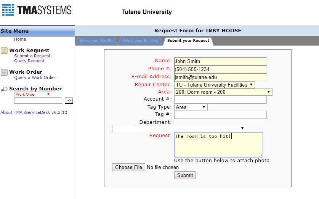Click the No file chosen text
This screenshot has width=319, height=199.
pyautogui.click(x=163, y=167)
